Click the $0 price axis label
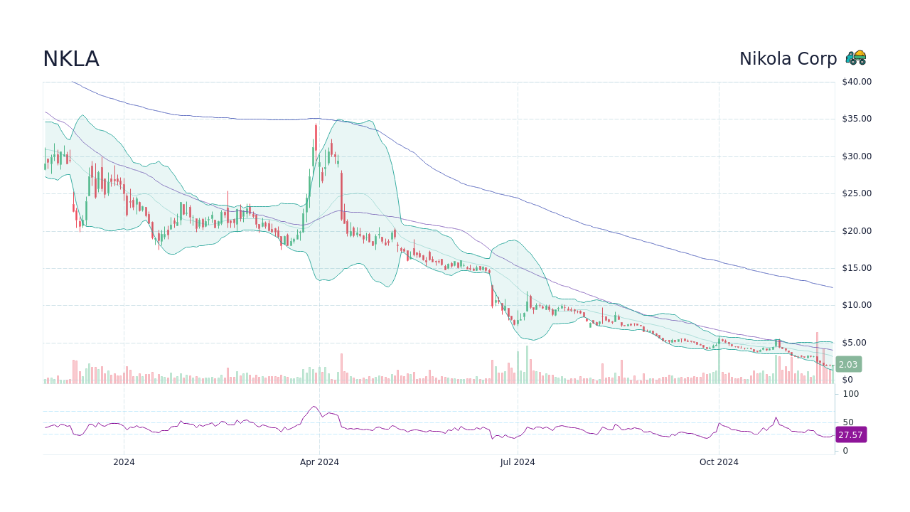Viewport: 910px width, 512px height. (847, 380)
